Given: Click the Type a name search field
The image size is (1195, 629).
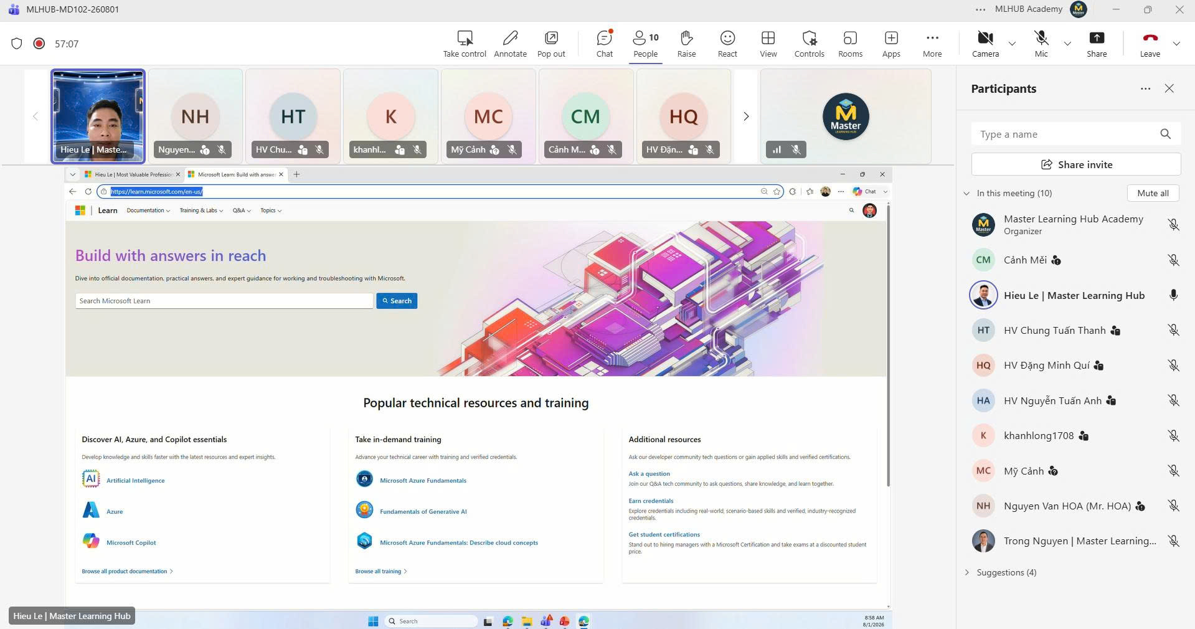Looking at the screenshot, I should tap(1075, 134).
